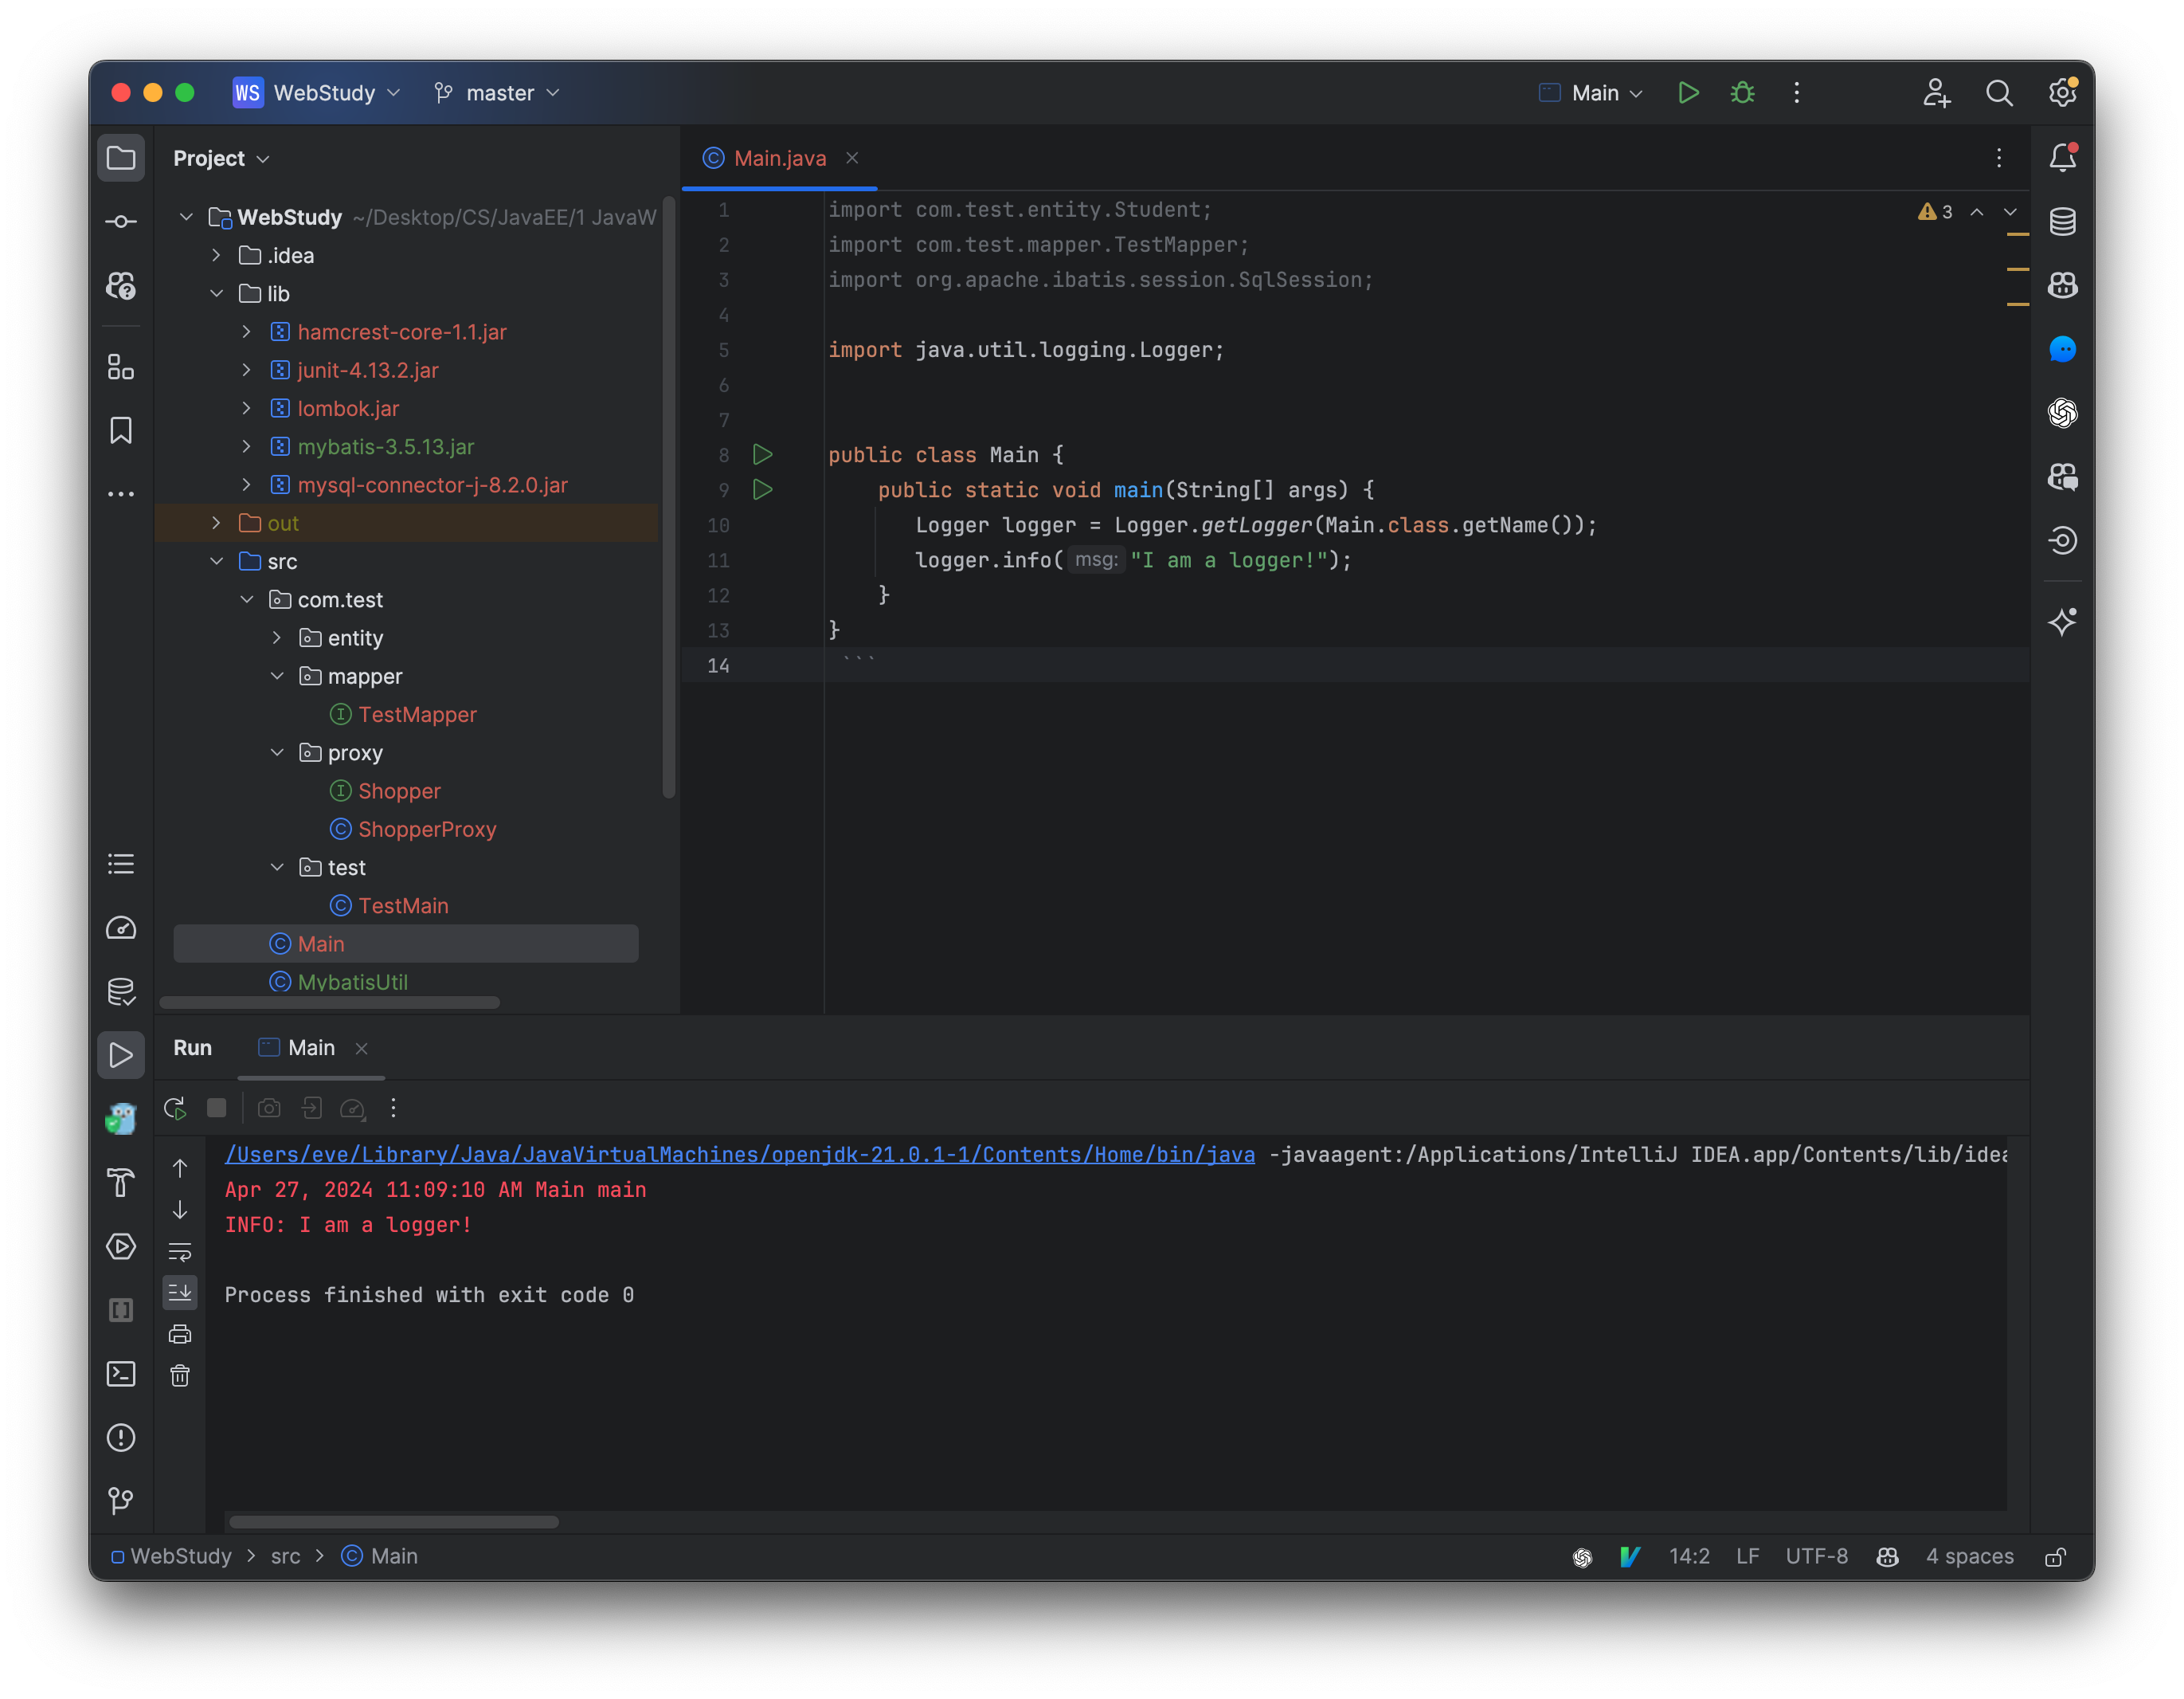Viewport: 2184px width, 1699px height.
Task: Close the Main tab in Run panel
Action: pos(362,1049)
